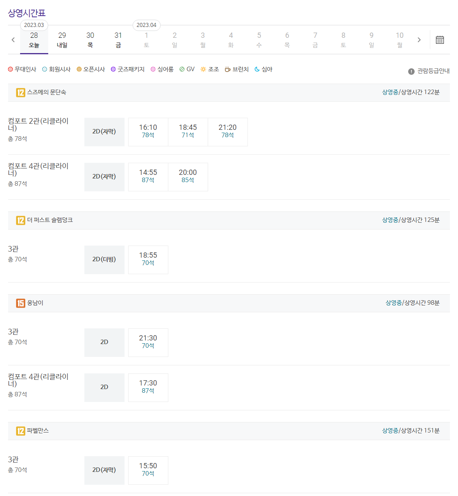Image resolution: width=458 pixels, height=496 pixels.
Task: Select April 3 월 date tab
Action: 203,40
